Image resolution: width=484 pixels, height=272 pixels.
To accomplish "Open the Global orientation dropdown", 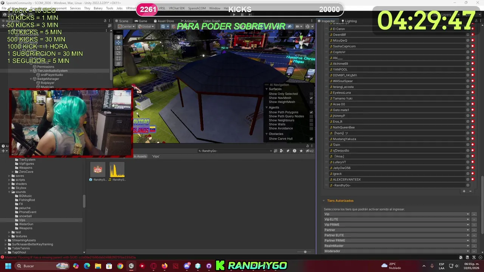I will tap(146, 26).
